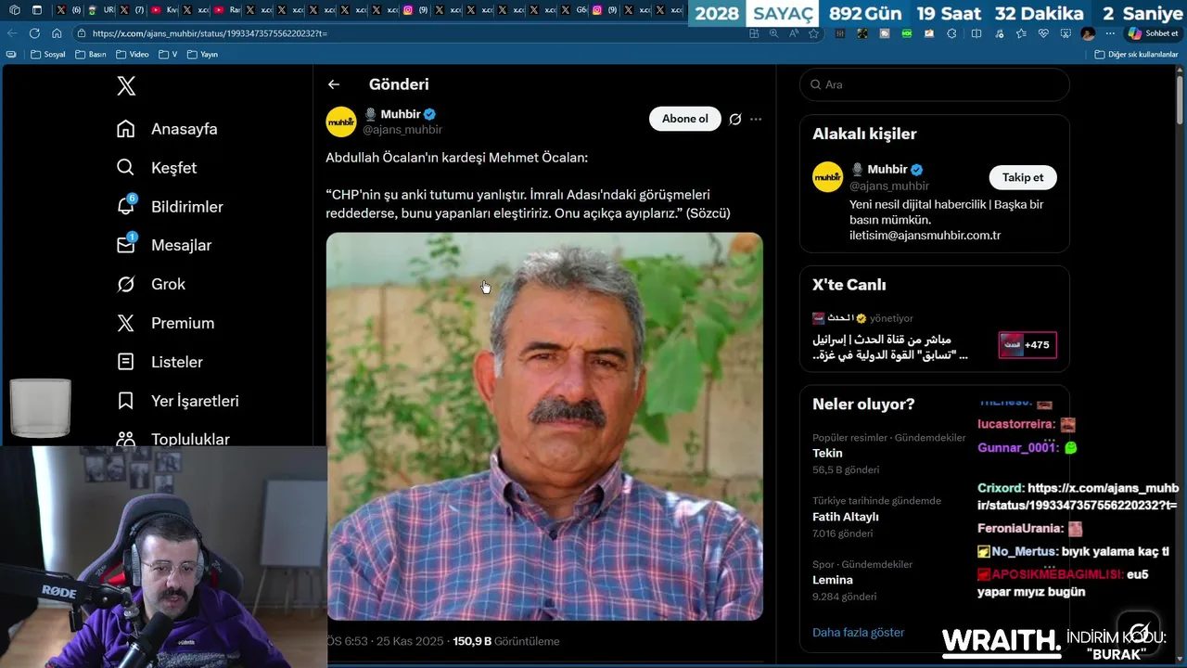The image size is (1187, 668).
Task: Open the Diğer sık kullanılanlar folder
Action: point(1136,55)
